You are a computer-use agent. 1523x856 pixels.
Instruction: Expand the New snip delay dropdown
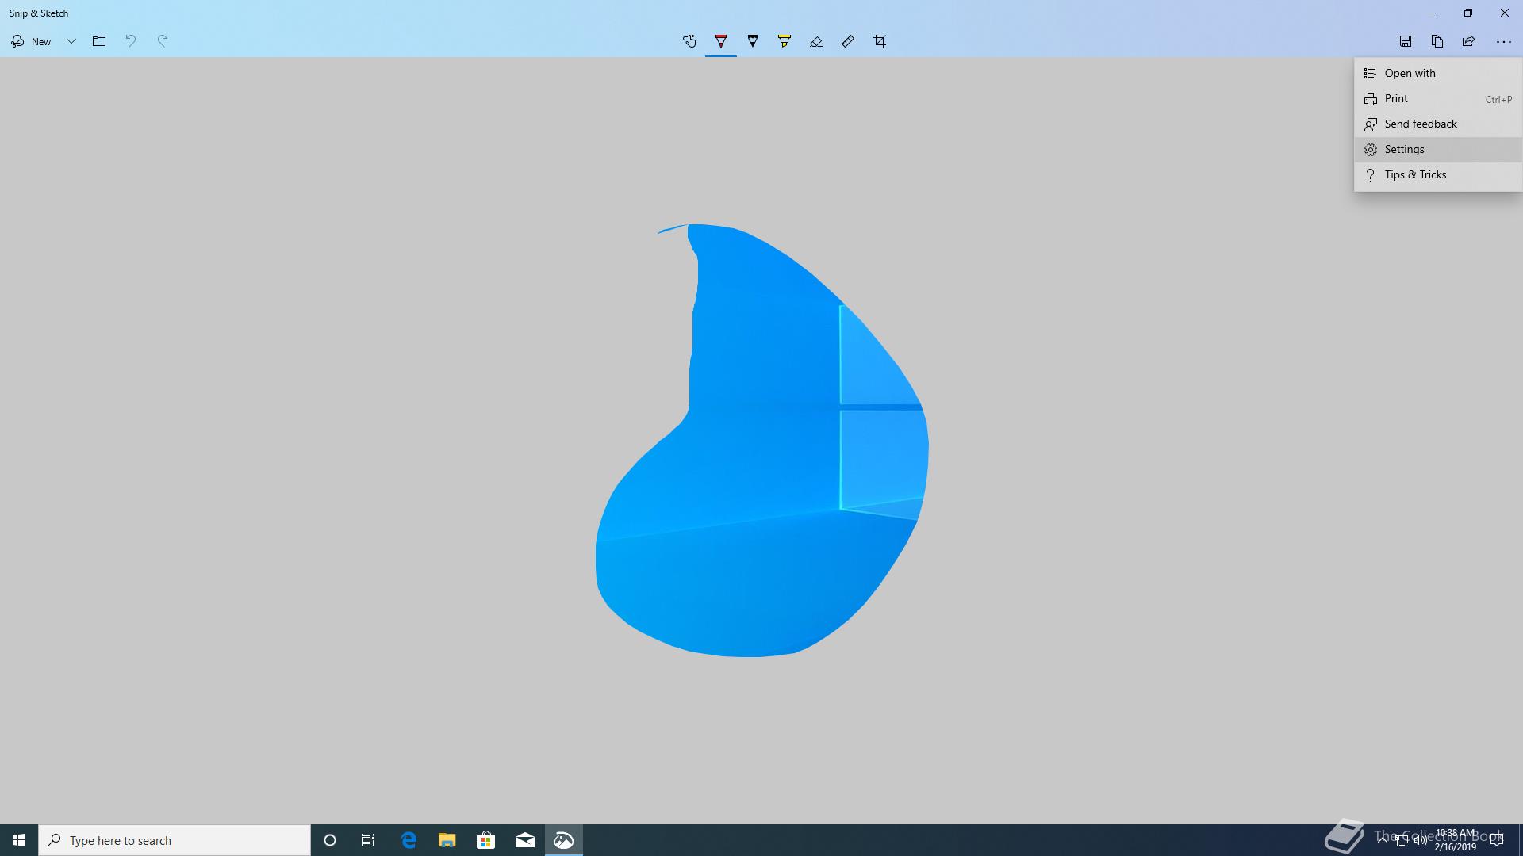[71, 41]
